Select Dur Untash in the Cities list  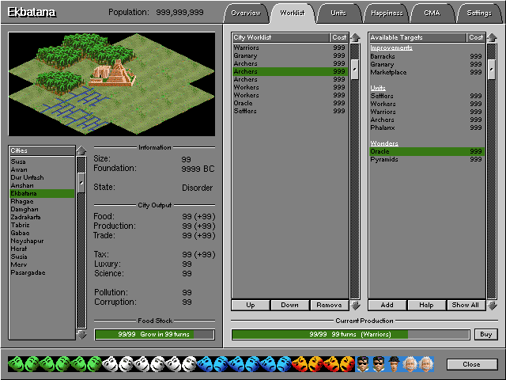tap(42, 177)
